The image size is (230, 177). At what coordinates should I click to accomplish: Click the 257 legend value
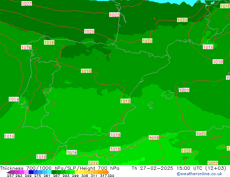tap(11, 176)
